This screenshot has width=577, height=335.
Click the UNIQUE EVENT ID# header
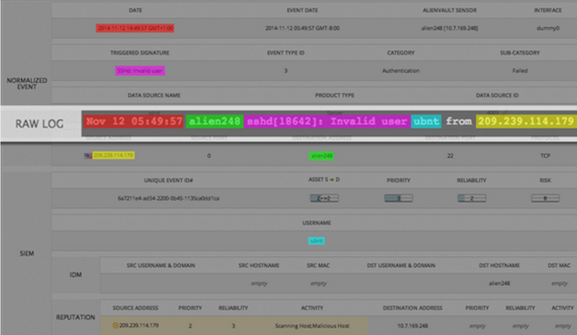pos(169,180)
